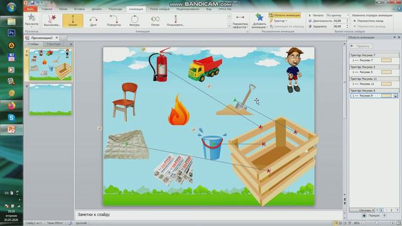
Task: Select the 'Рисунок 11' animation entry
Action: [374, 84]
